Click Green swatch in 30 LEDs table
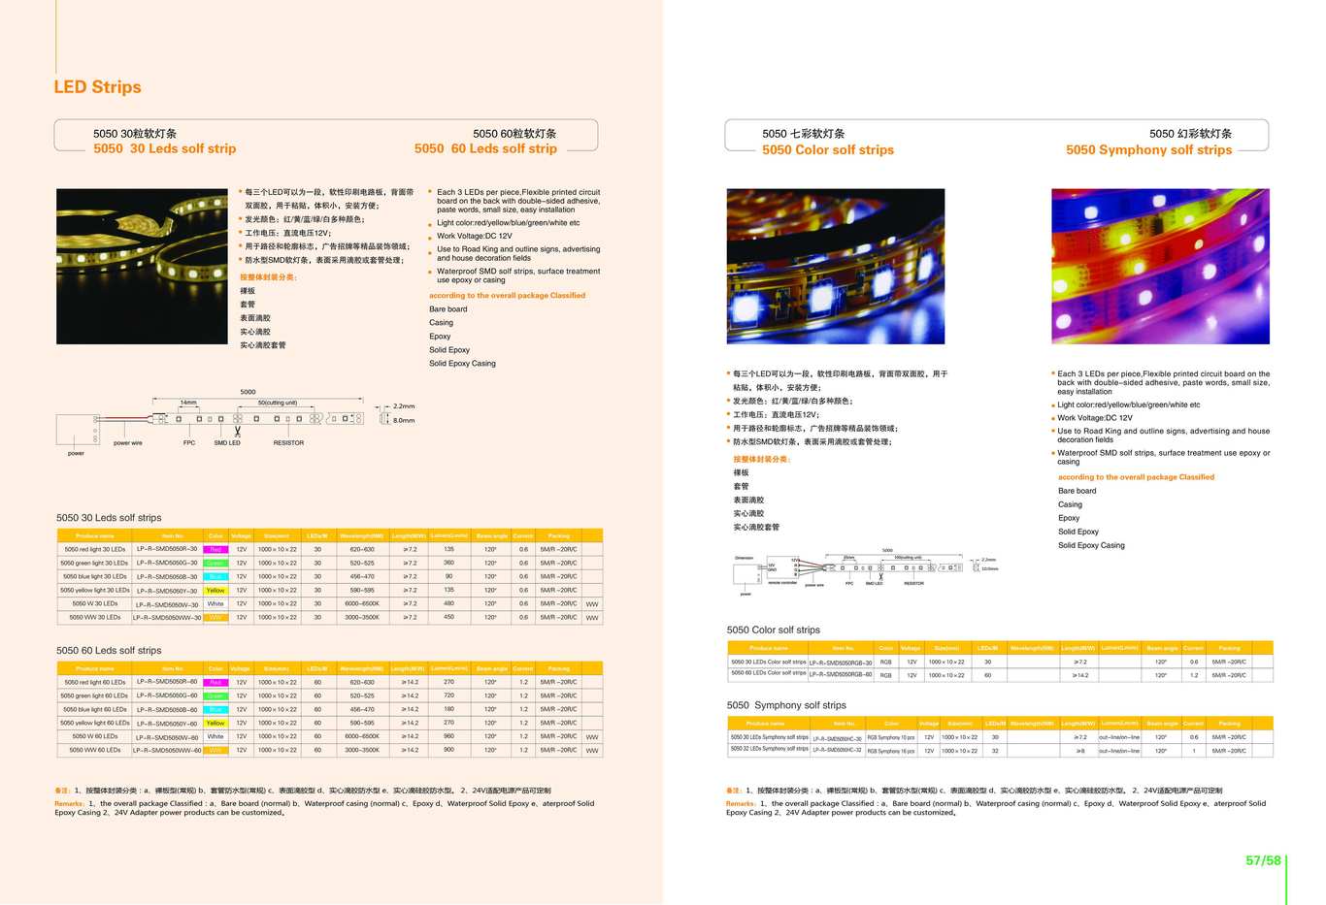 point(215,563)
